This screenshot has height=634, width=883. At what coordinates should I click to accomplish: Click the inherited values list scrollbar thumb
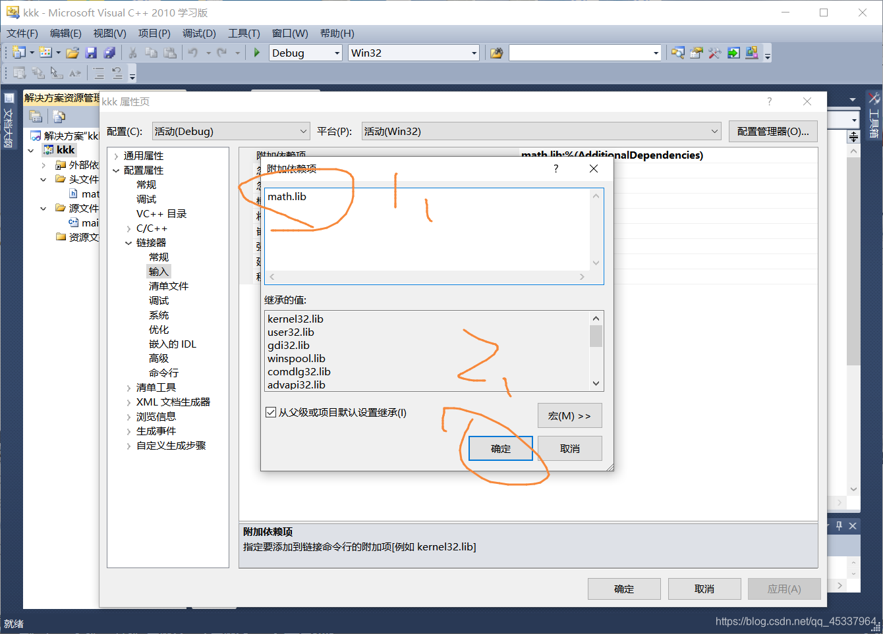[x=596, y=336]
